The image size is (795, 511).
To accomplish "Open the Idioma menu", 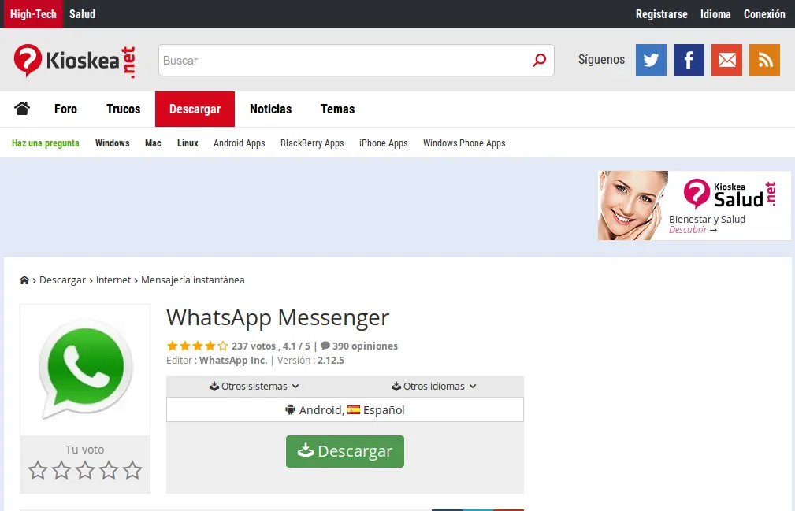I will pos(715,14).
